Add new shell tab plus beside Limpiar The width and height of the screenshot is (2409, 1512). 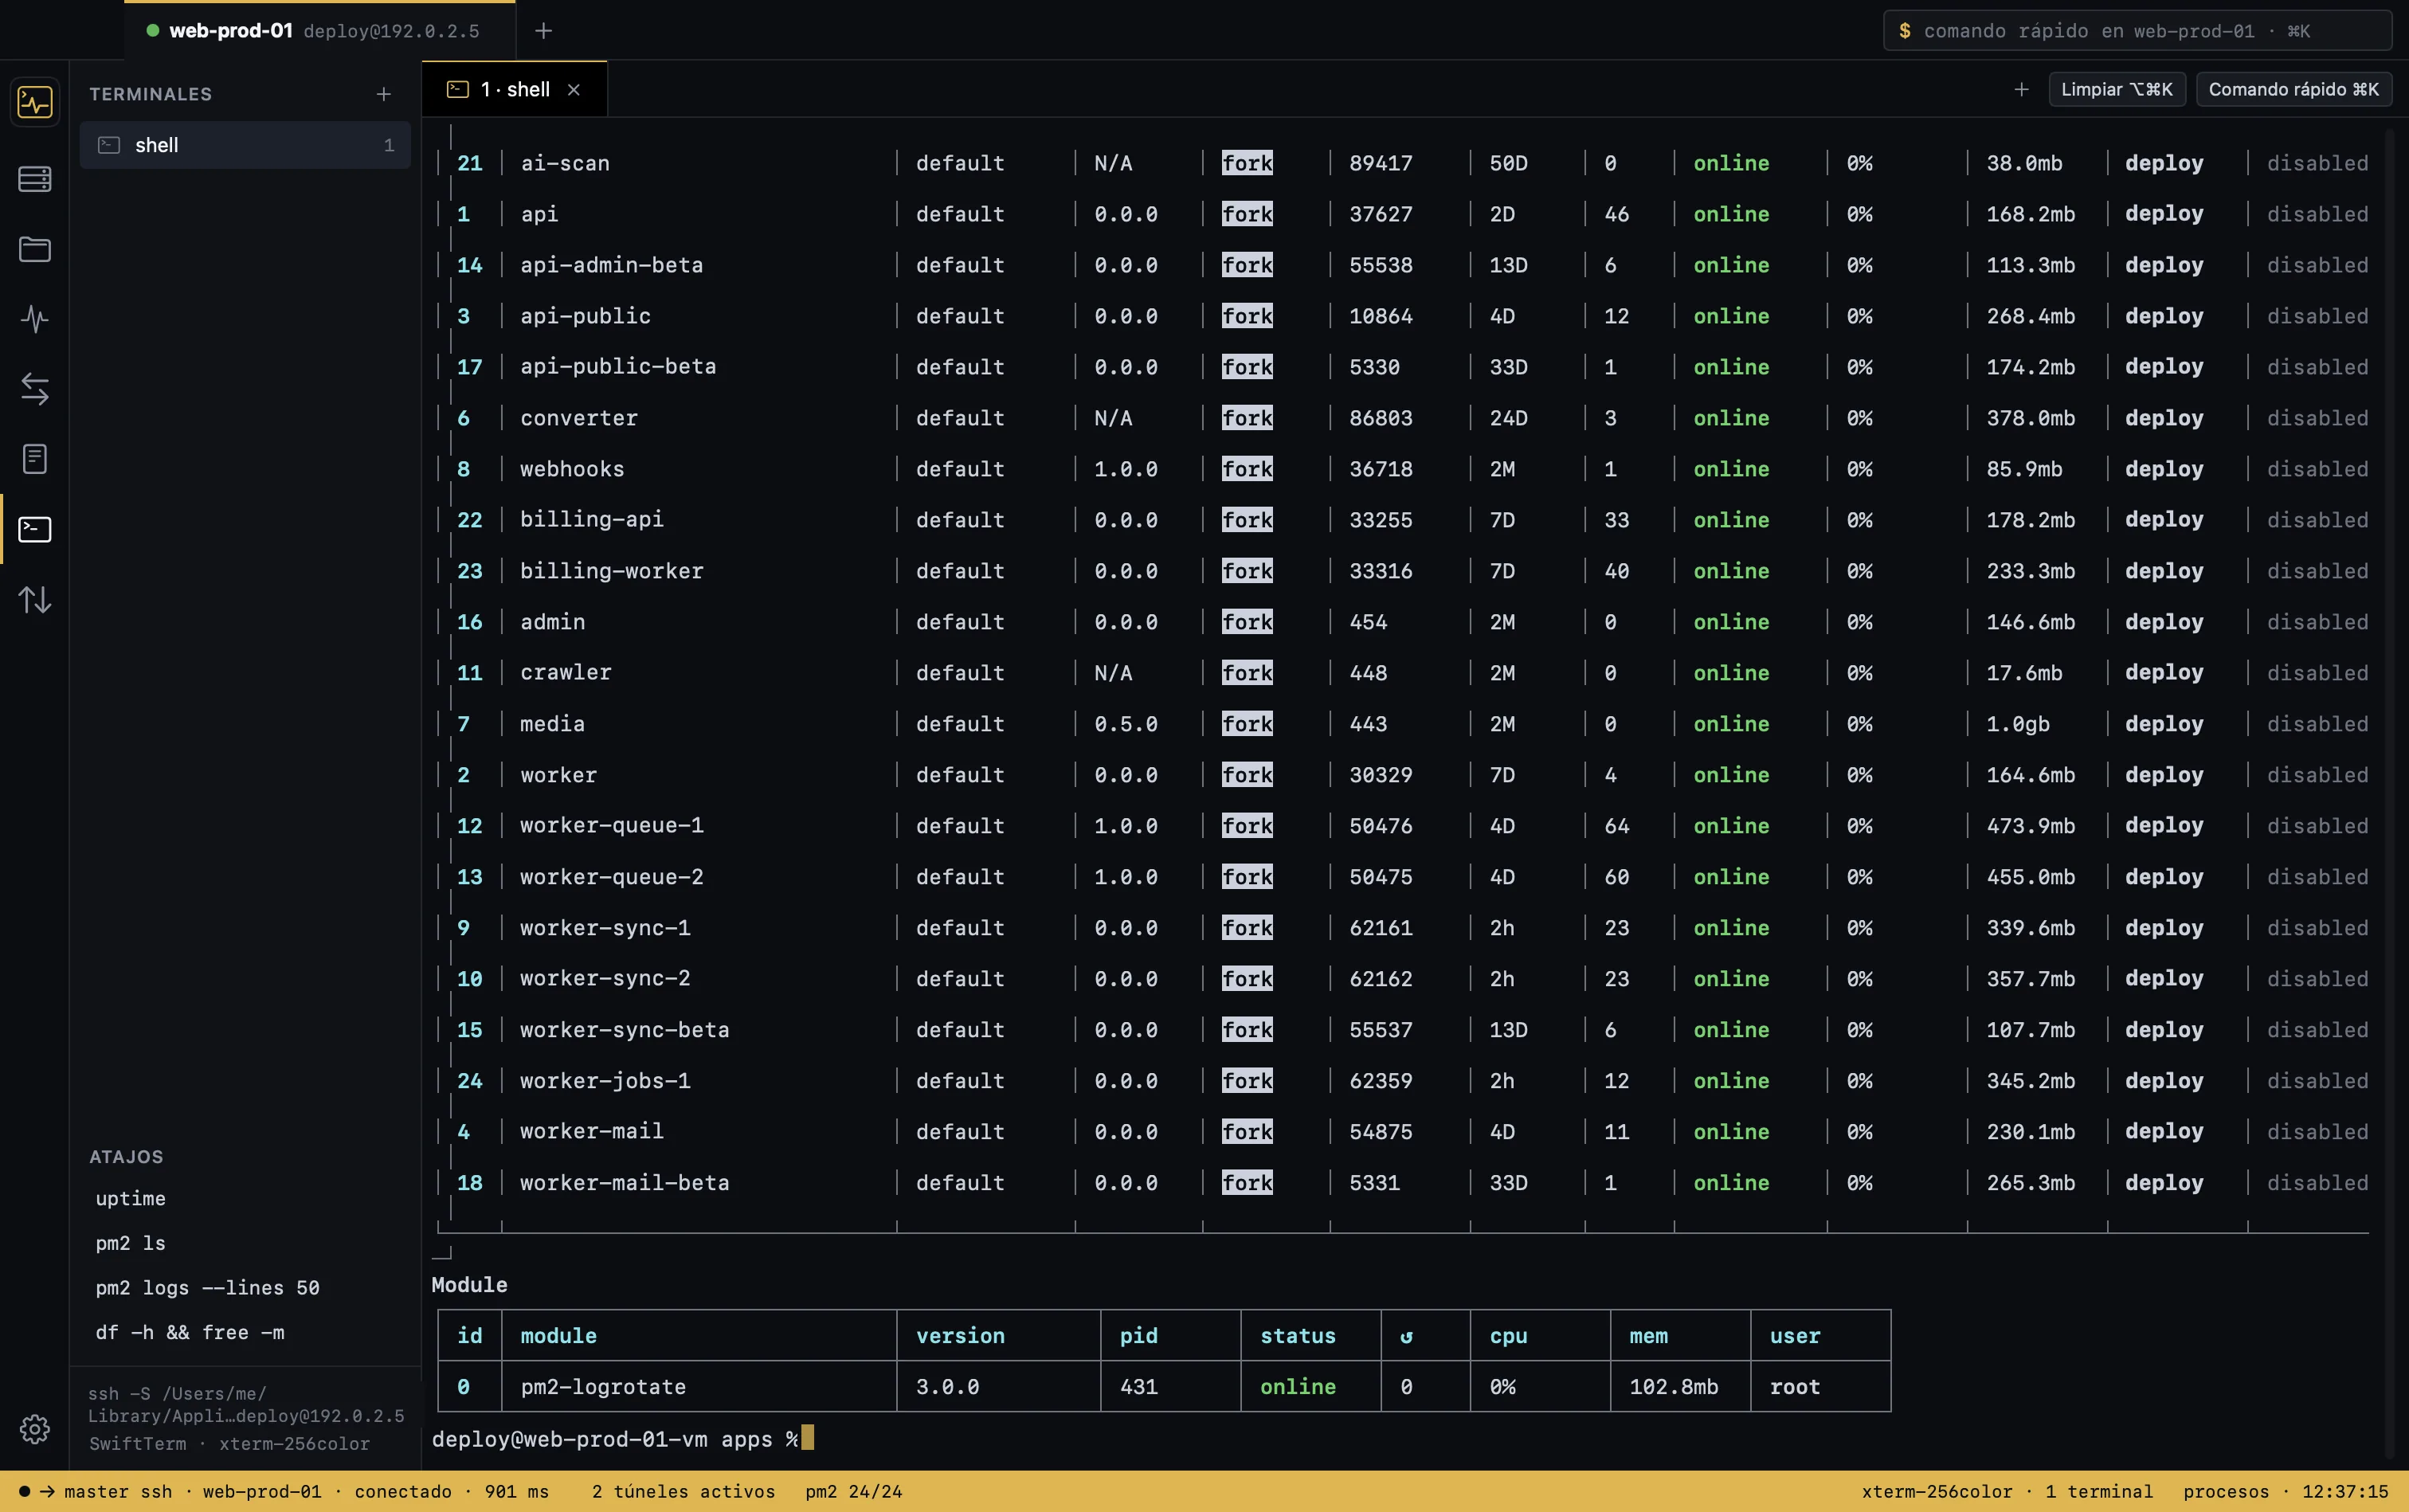coord(2021,89)
